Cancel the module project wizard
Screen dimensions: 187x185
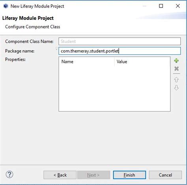click(165, 175)
